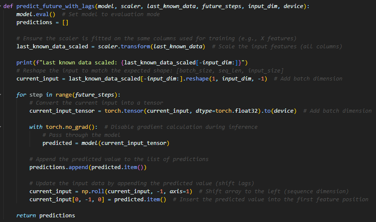
Task: Click the 'Add batch dimension' comment after reshape
Action: click(x=308, y=79)
